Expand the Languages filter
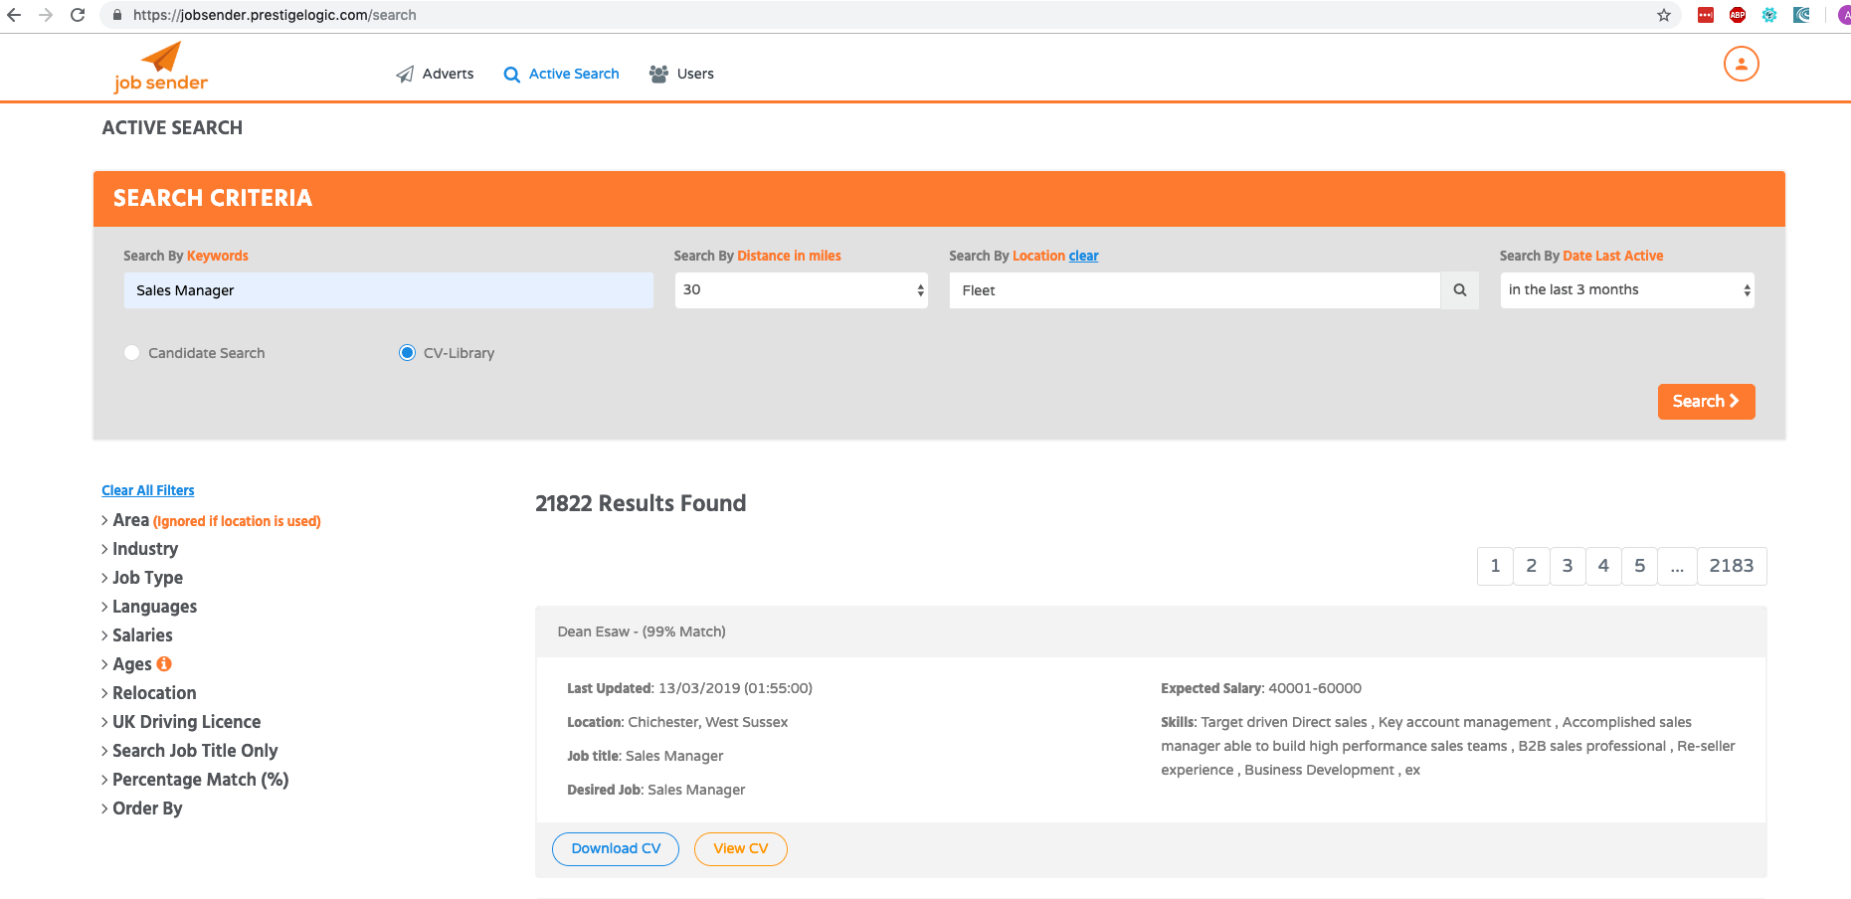The height and width of the screenshot is (899, 1851). pyautogui.click(x=149, y=607)
